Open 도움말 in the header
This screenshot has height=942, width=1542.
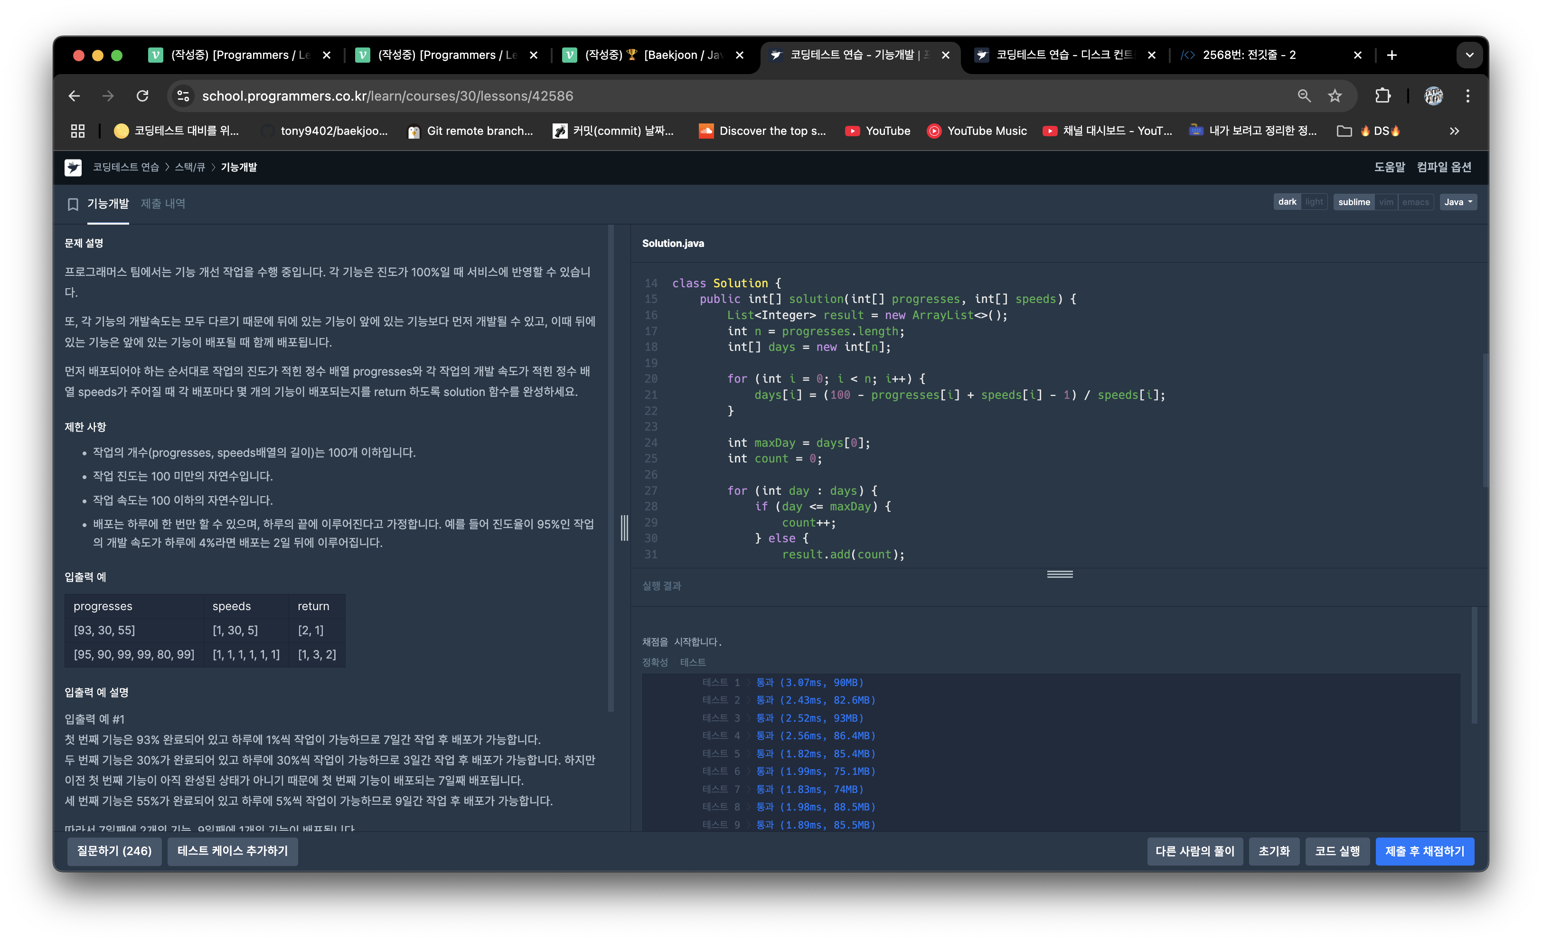click(1389, 167)
